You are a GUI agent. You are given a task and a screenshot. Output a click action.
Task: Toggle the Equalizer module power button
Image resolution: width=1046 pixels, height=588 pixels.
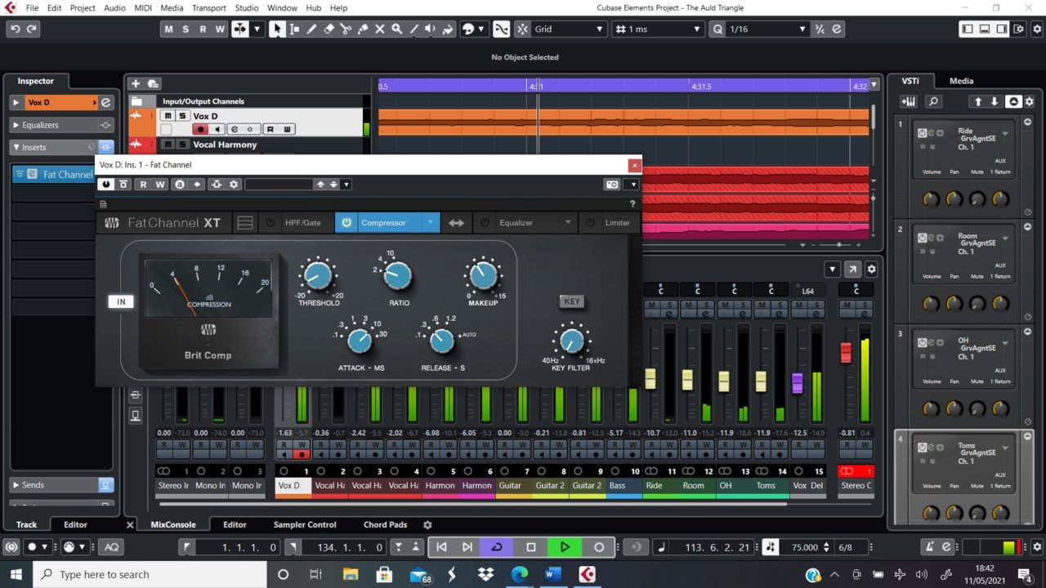tap(485, 223)
